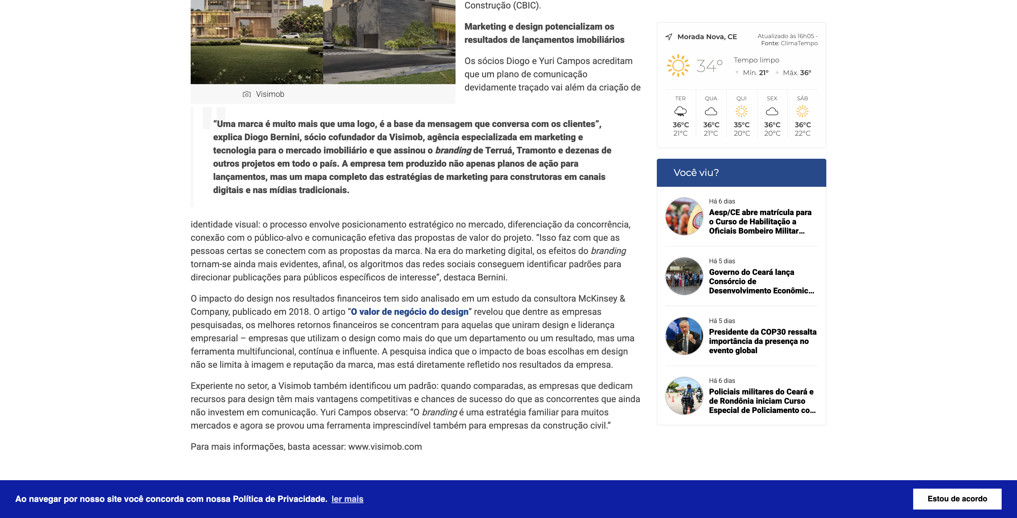This screenshot has width=1017, height=518.
Task: Open the Policiais militares do Ceará headline
Action: (762, 401)
